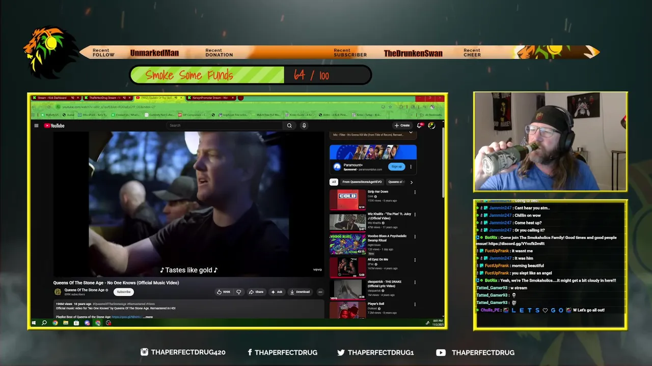Open the YouTube hamburger guide menu
The width and height of the screenshot is (652, 366).
[x=36, y=126]
